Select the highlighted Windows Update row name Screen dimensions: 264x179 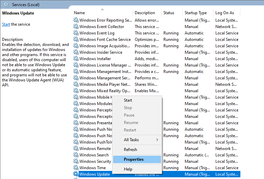[95, 174]
